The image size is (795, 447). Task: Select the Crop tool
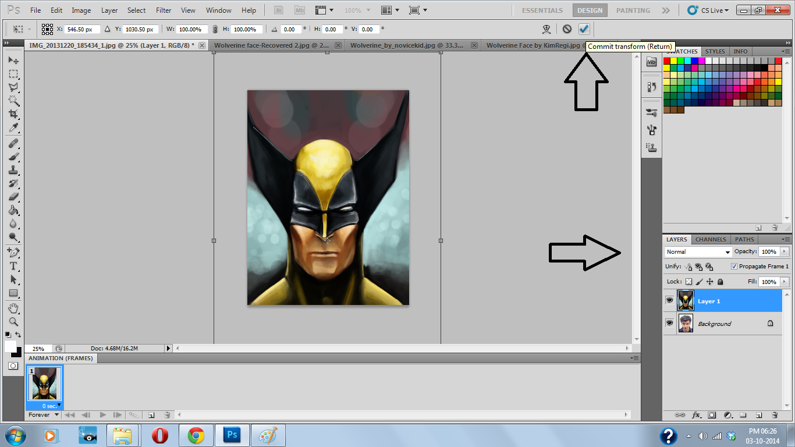coord(13,114)
